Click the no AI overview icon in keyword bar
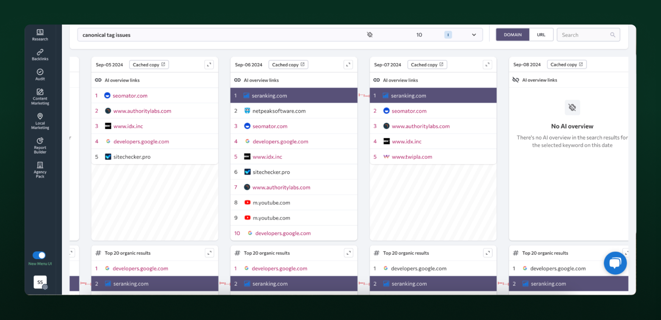The height and width of the screenshot is (320, 661). tap(369, 35)
